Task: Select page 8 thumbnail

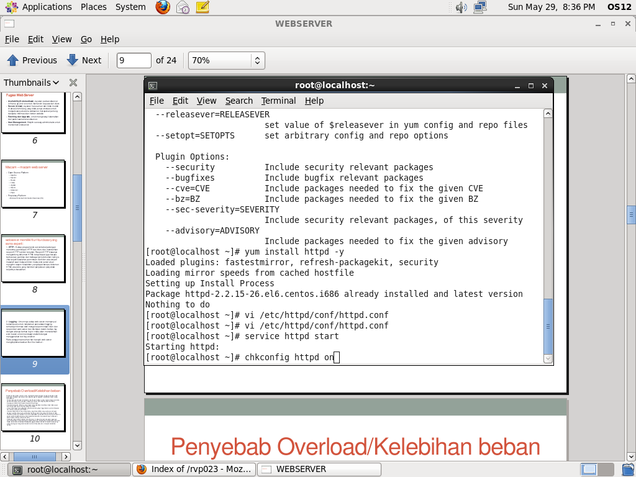Action: point(34,258)
